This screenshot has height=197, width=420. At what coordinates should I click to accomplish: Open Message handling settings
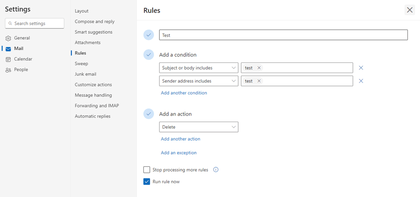click(93, 95)
